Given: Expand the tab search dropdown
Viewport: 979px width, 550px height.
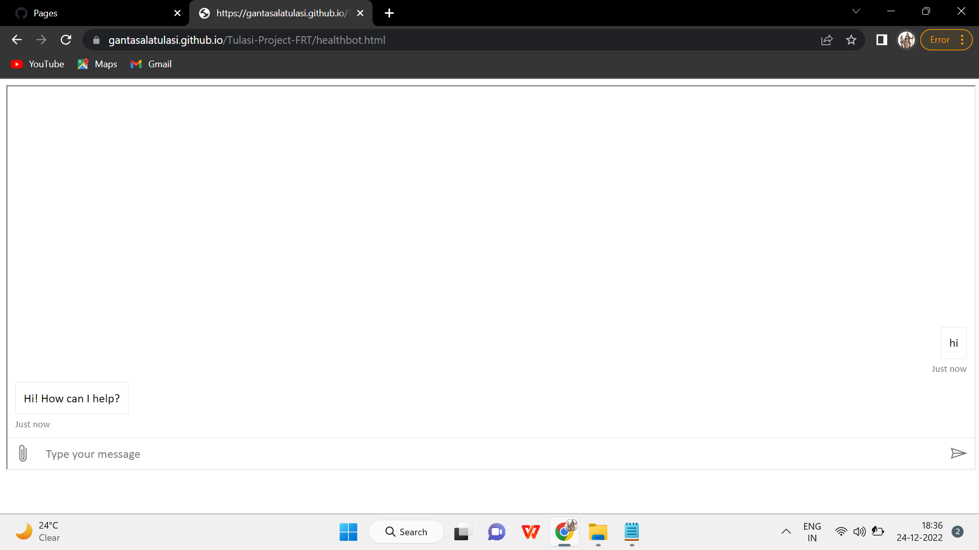Looking at the screenshot, I should 856,11.
